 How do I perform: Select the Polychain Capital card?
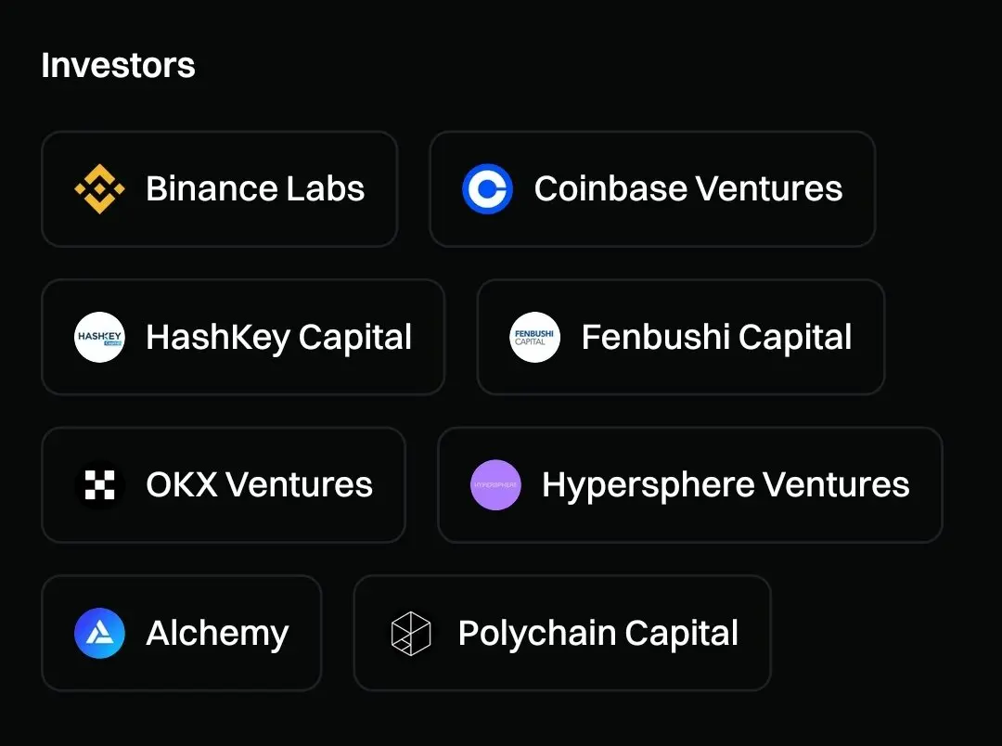coord(562,633)
